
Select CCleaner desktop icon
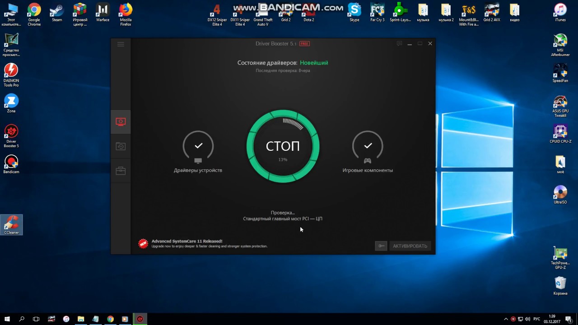click(11, 225)
